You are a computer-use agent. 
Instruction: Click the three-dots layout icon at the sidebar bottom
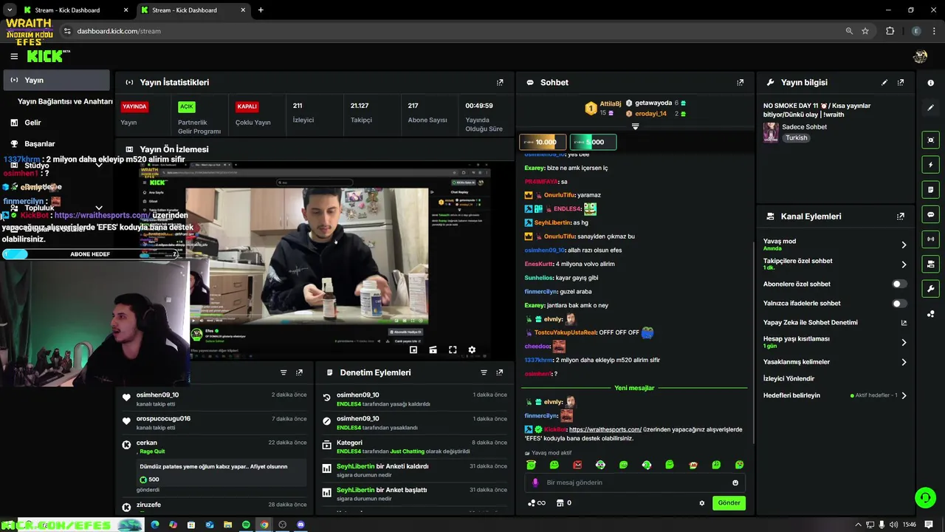click(x=930, y=314)
